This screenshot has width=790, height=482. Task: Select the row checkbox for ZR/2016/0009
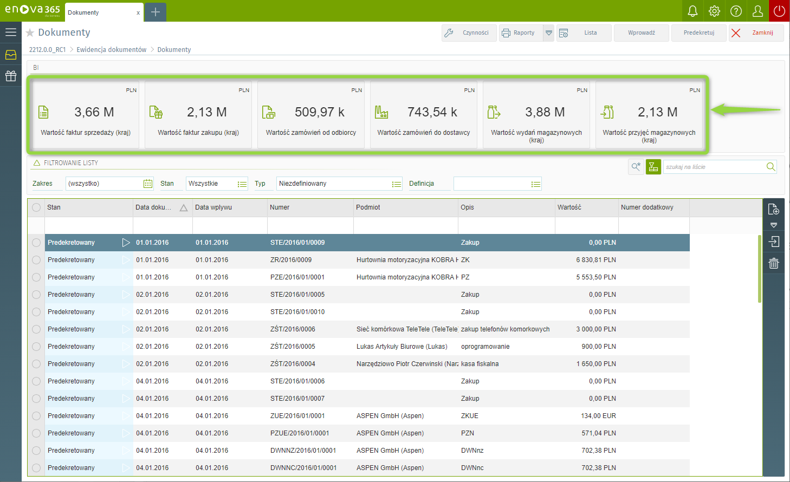pos(36,260)
